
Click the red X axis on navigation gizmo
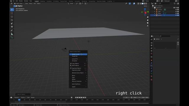146,13
